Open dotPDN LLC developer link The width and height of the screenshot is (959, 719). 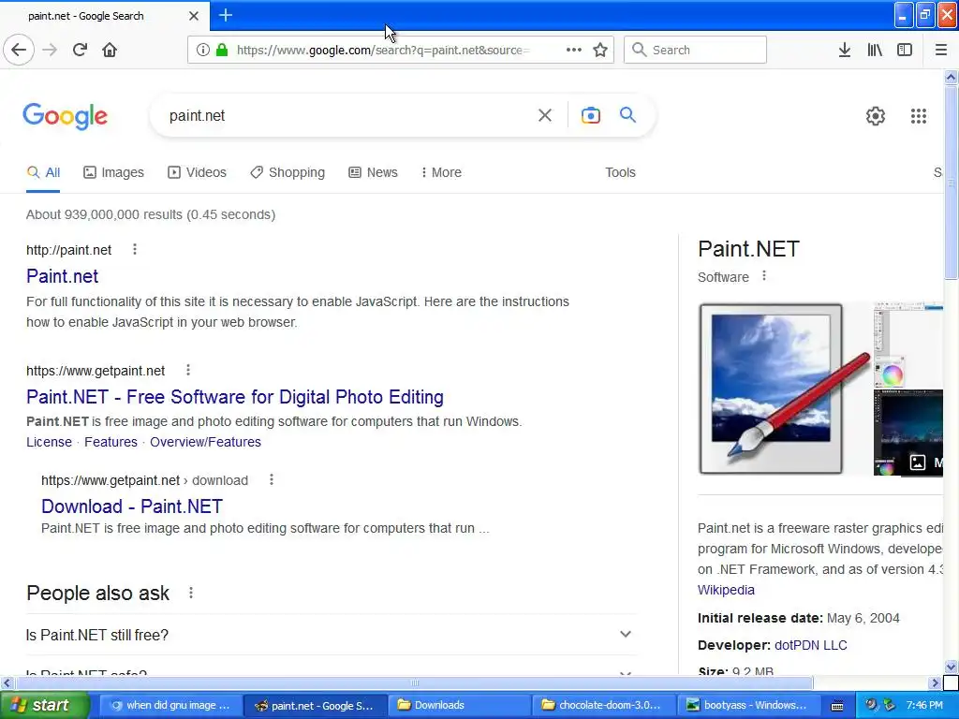(810, 645)
